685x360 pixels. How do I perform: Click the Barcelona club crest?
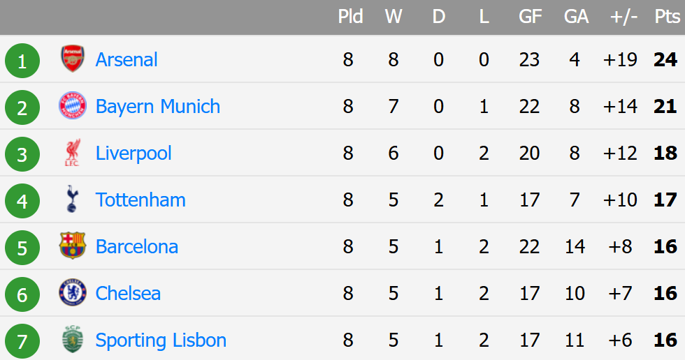point(73,246)
